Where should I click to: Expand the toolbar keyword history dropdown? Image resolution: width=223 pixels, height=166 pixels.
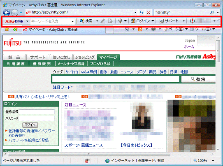pos(73,21)
